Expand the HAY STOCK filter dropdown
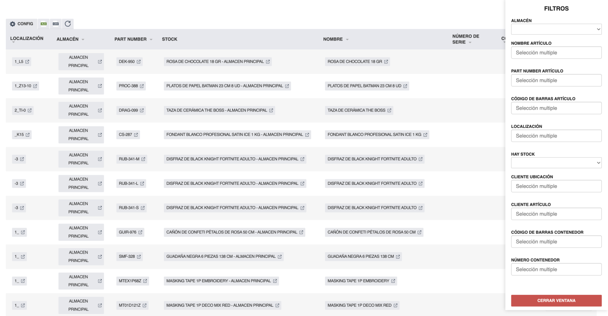 pyautogui.click(x=556, y=163)
